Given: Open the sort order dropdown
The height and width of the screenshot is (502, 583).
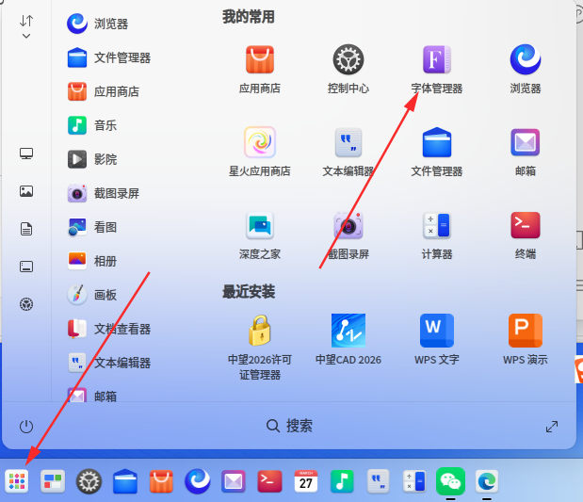Looking at the screenshot, I should pyautogui.click(x=26, y=26).
